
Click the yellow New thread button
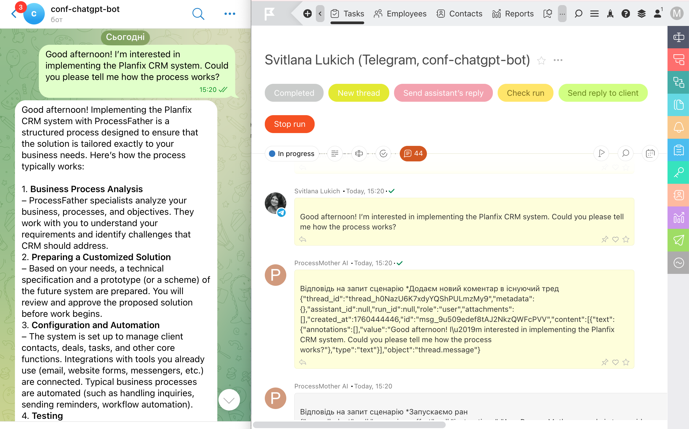coord(359,93)
